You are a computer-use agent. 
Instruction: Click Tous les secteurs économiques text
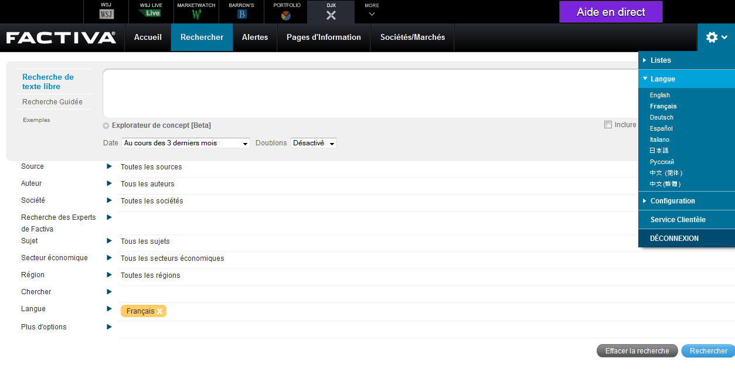point(172,258)
